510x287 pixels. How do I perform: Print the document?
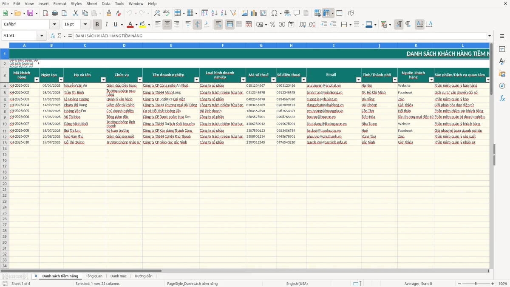coord(54,13)
